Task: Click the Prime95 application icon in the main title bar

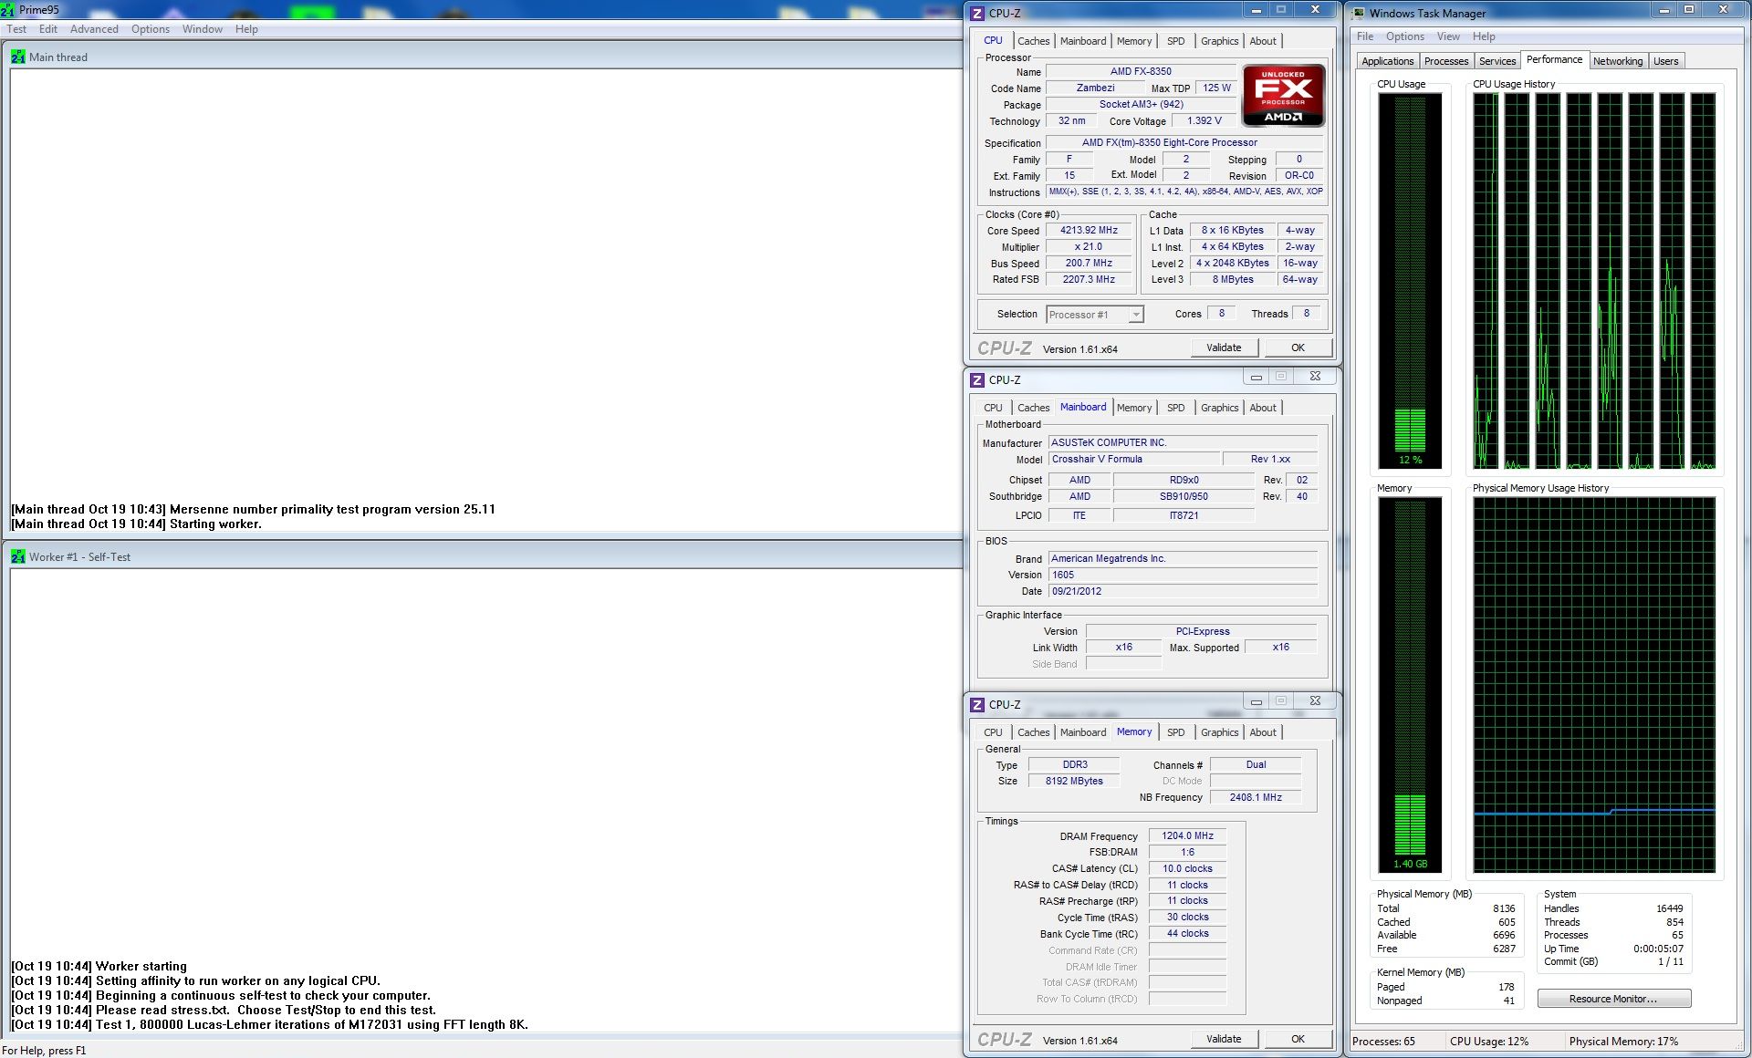Action: click(8, 10)
